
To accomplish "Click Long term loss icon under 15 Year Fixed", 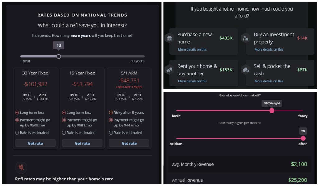I will pyautogui.click(x=64, y=113).
